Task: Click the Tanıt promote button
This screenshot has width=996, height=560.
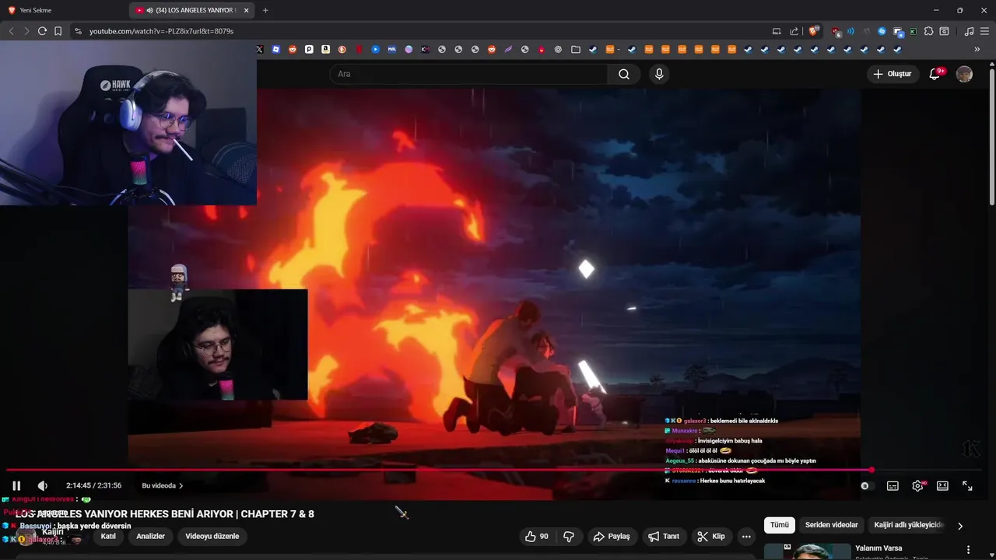Action: pos(664,536)
